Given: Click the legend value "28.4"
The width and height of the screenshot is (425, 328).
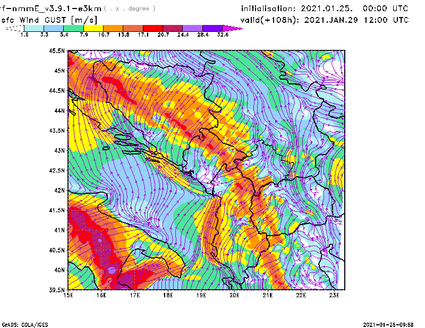Looking at the screenshot, I should tap(203, 34).
